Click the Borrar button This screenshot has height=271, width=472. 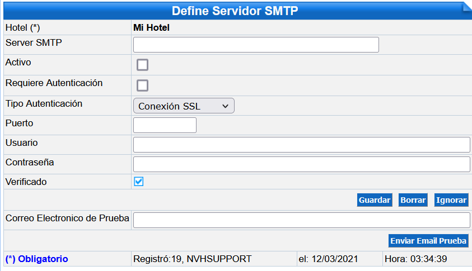413,200
